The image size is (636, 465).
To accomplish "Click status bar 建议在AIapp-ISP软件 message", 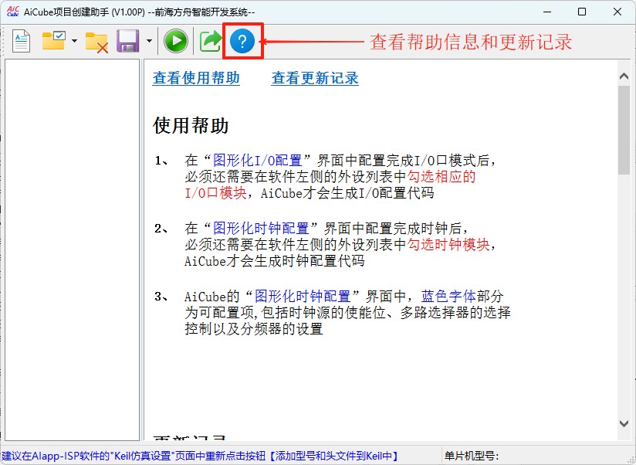I will [x=200, y=456].
